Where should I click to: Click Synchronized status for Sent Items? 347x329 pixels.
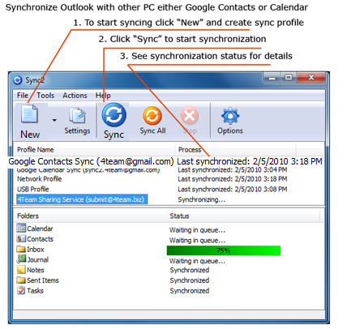pos(190,280)
